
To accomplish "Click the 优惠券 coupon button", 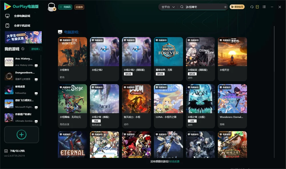I will [79, 7].
